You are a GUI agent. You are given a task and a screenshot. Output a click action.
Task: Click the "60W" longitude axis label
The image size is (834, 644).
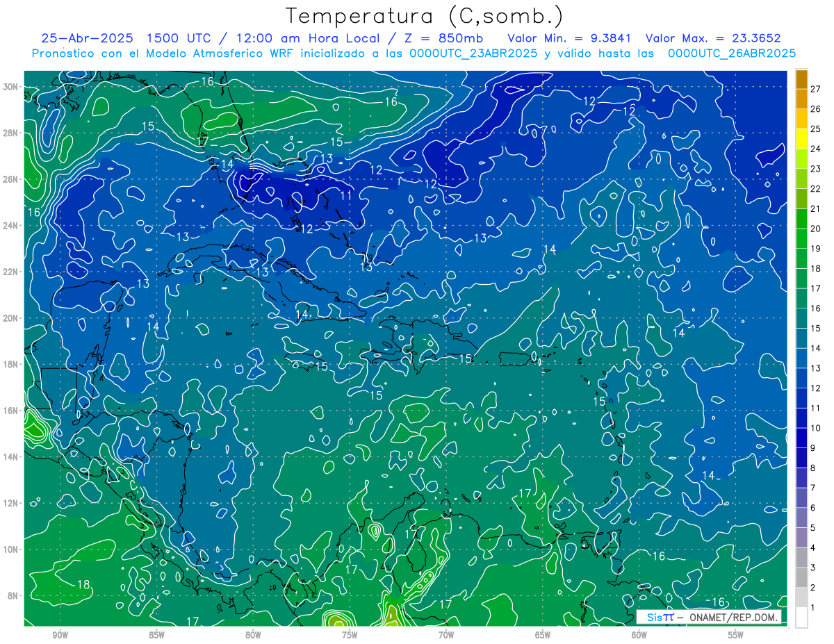point(639,636)
